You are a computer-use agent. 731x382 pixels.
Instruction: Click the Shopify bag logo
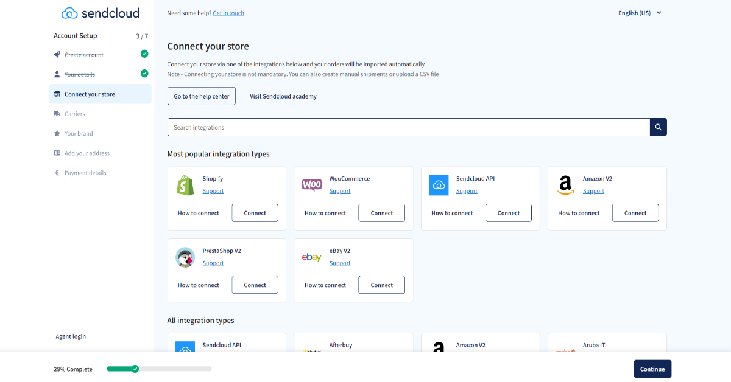(185, 185)
